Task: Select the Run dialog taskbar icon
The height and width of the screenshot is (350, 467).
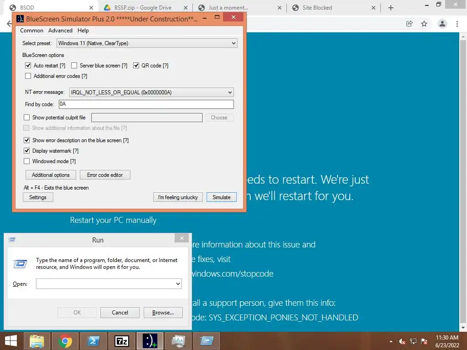Action: [207, 341]
